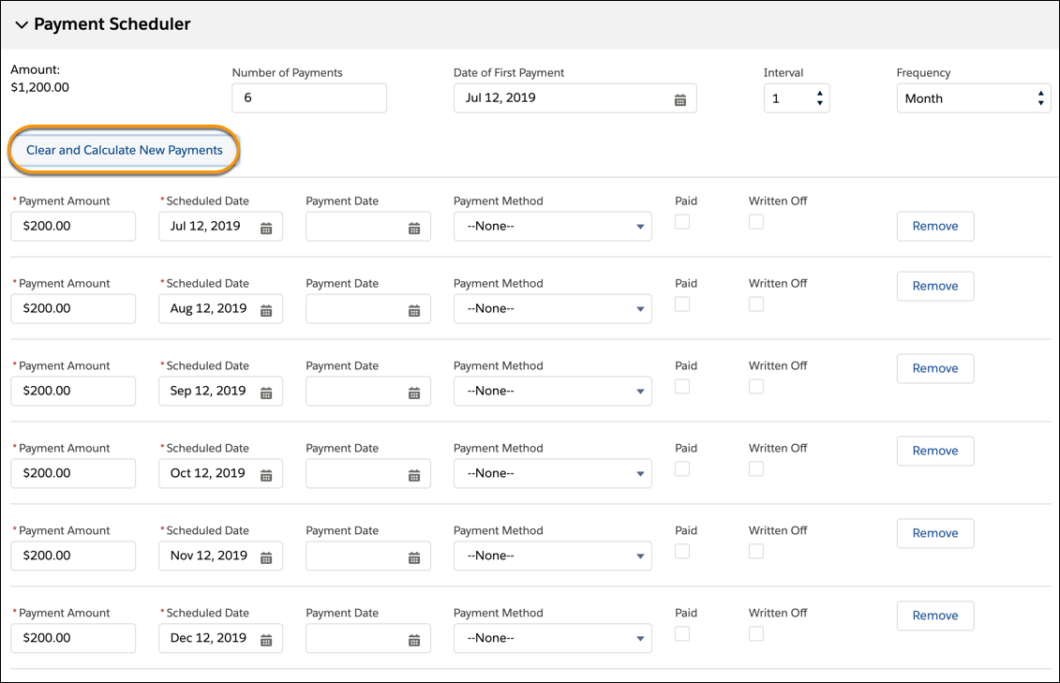
Task: Click the Scheduled Date text Jul 12, 2019
Action: [x=205, y=227]
